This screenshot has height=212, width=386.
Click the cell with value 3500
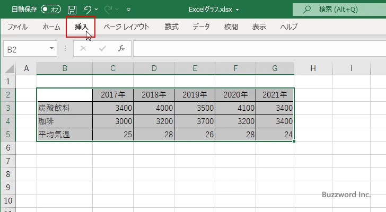tap(195, 108)
